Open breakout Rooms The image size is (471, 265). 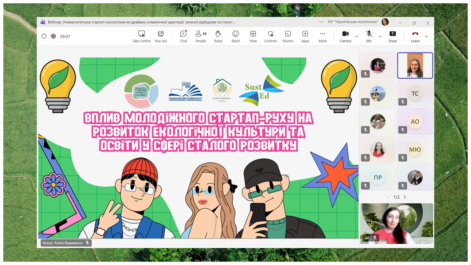click(288, 36)
